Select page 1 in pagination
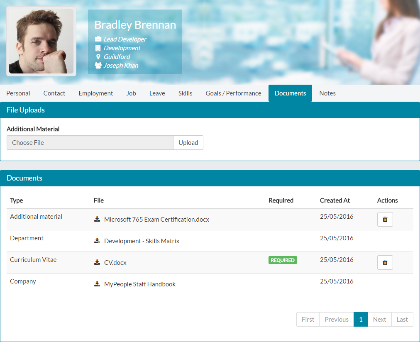This screenshot has width=420, height=342. 361,320
